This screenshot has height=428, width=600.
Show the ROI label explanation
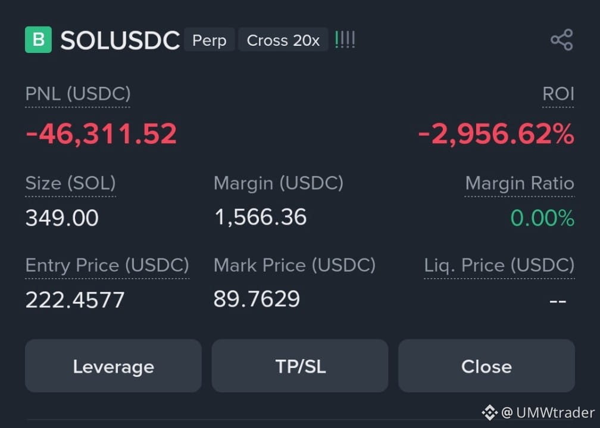558,94
